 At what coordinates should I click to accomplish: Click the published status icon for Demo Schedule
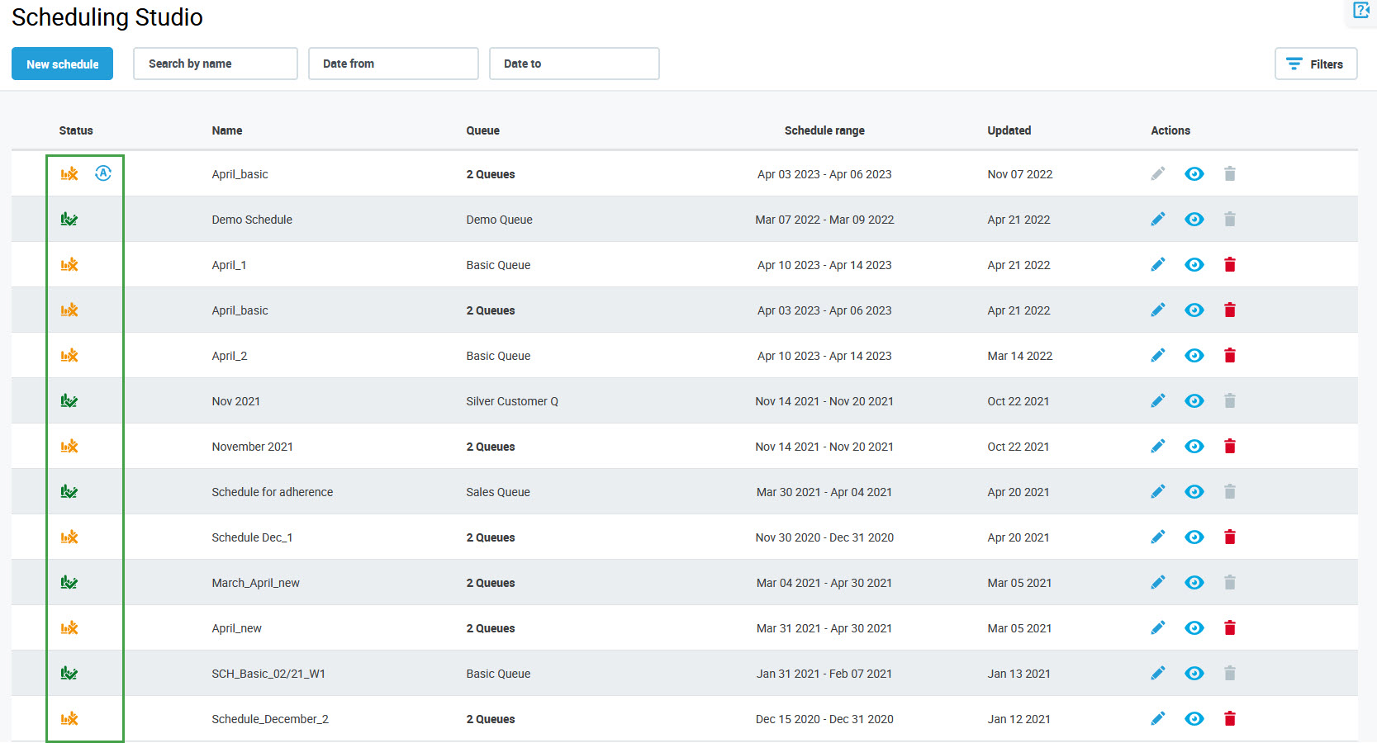tap(69, 219)
